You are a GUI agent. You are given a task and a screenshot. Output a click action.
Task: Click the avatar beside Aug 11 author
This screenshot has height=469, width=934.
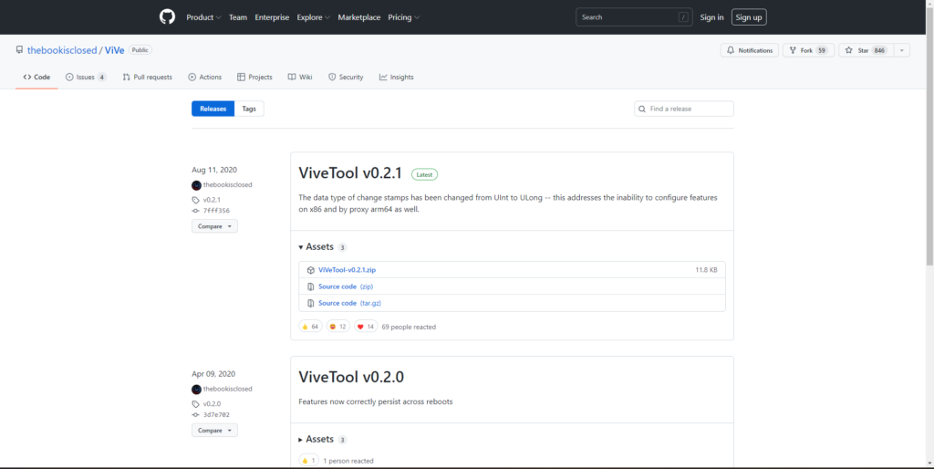[197, 185]
